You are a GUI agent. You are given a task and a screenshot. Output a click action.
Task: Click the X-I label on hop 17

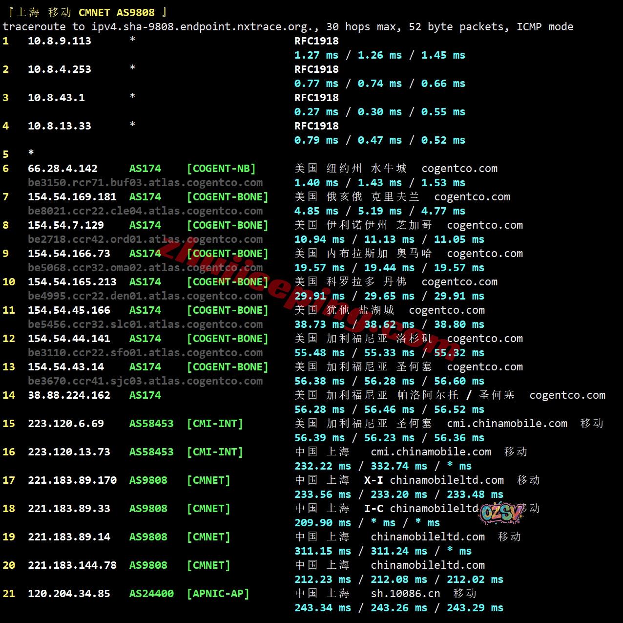click(374, 480)
